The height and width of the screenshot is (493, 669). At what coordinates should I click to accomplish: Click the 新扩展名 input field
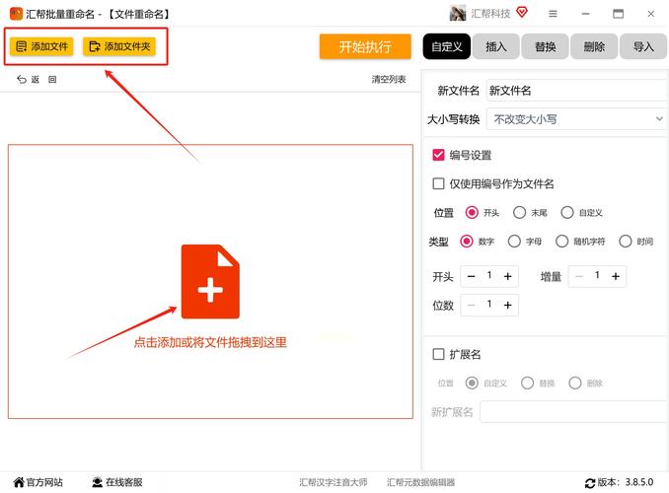[574, 411]
